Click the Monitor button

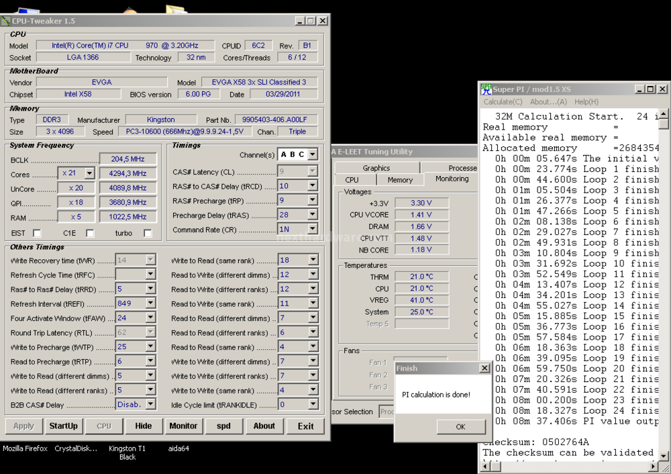[x=183, y=426]
